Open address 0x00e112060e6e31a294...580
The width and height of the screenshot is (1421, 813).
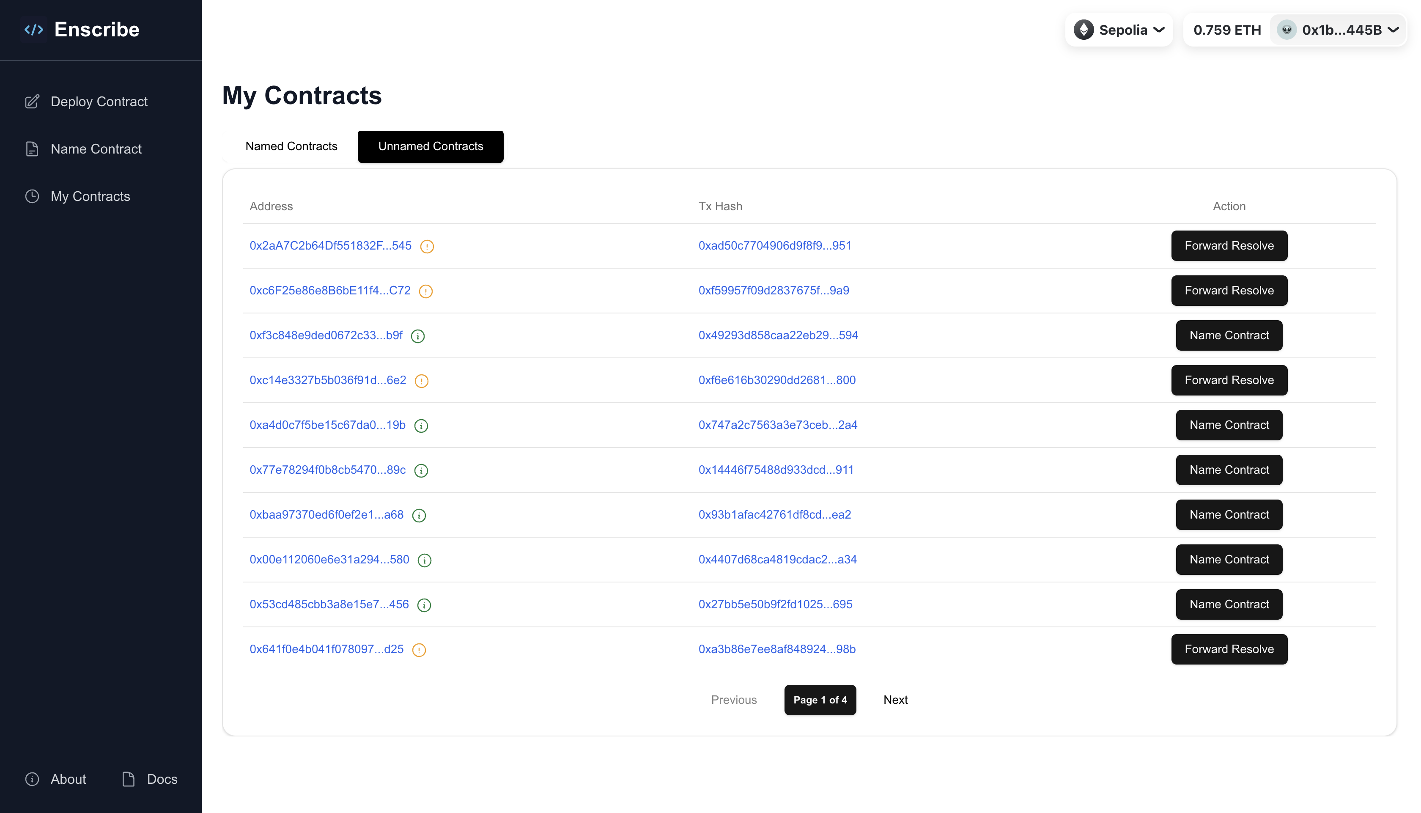[329, 560]
